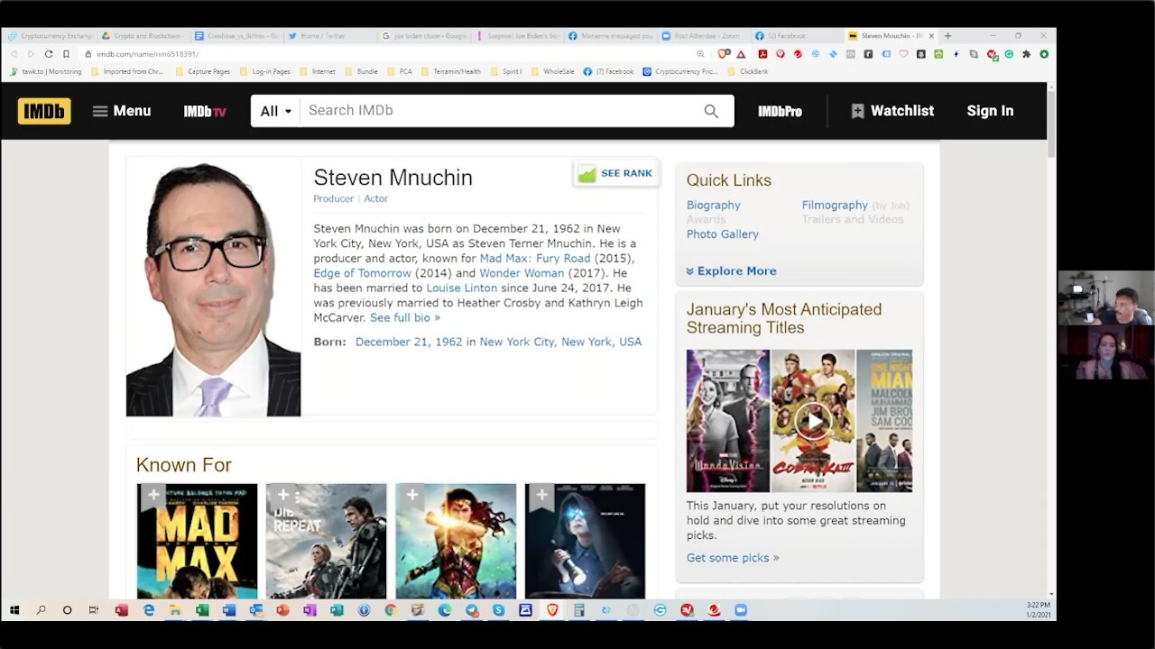Screen dimensions: 1155x649
Task: Click the Actor job link
Action: click(x=375, y=198)
